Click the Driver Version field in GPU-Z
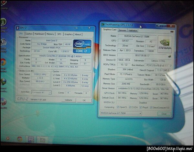The image size is (194, 152). click(143, 89)
